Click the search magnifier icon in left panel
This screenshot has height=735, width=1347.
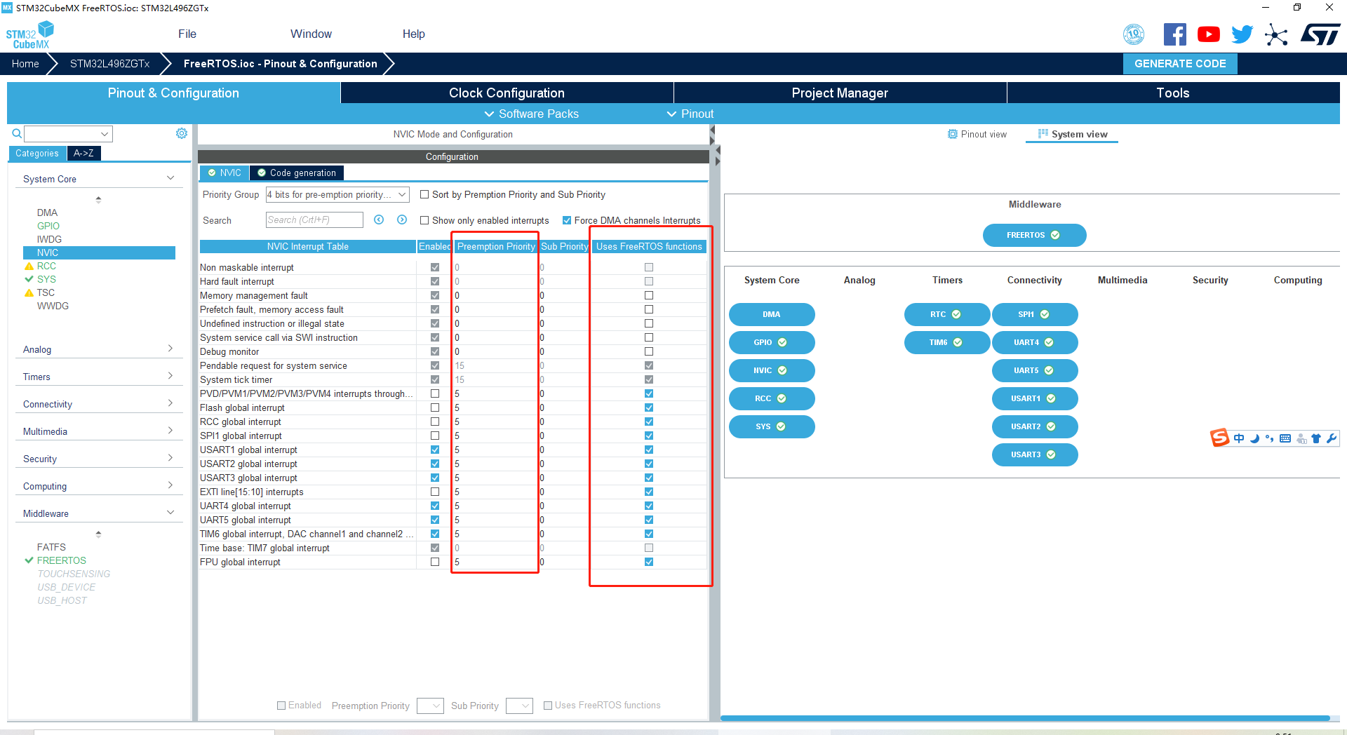coord(17,133)
